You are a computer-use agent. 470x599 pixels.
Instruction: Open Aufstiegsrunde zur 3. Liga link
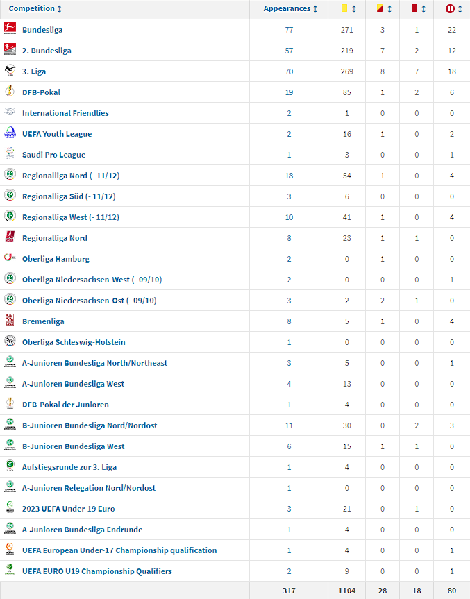(69, 467)
